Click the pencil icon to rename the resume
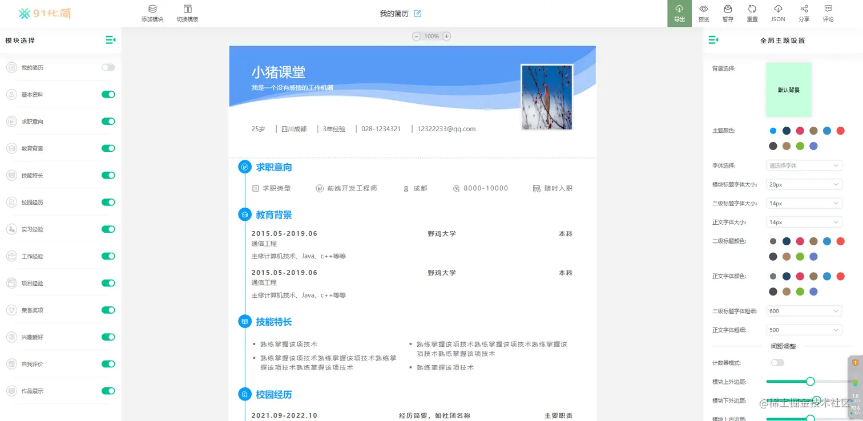 click(418, 13)
